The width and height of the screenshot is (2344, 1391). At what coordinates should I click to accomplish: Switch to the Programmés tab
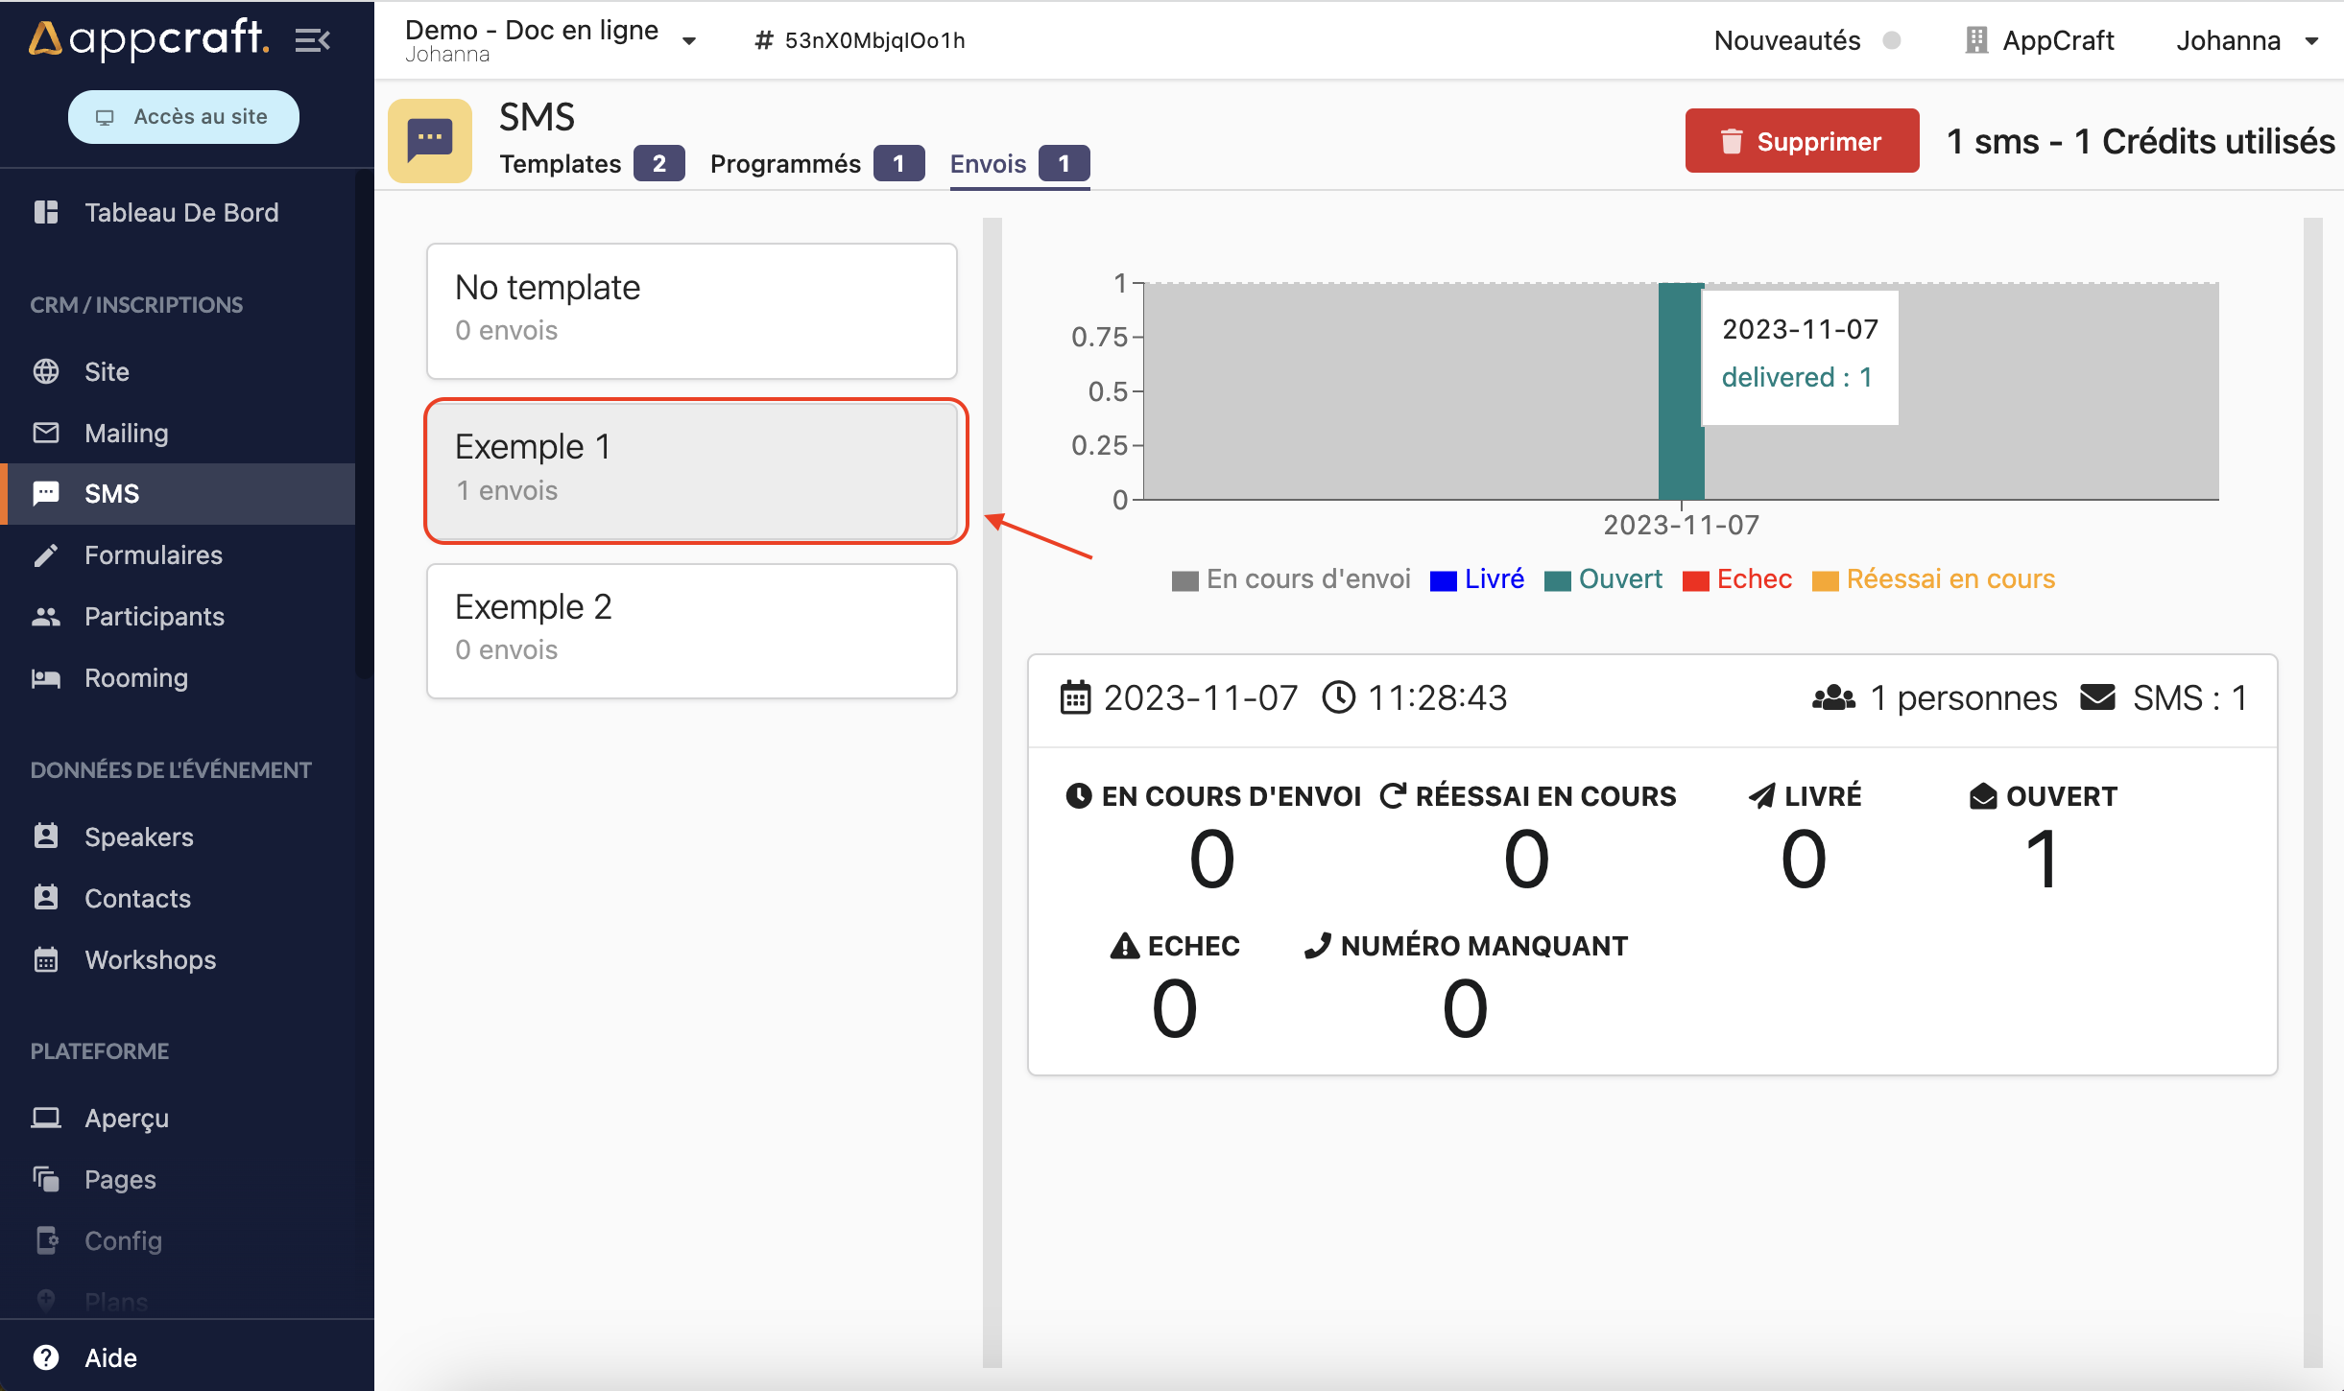click(817, 164)
